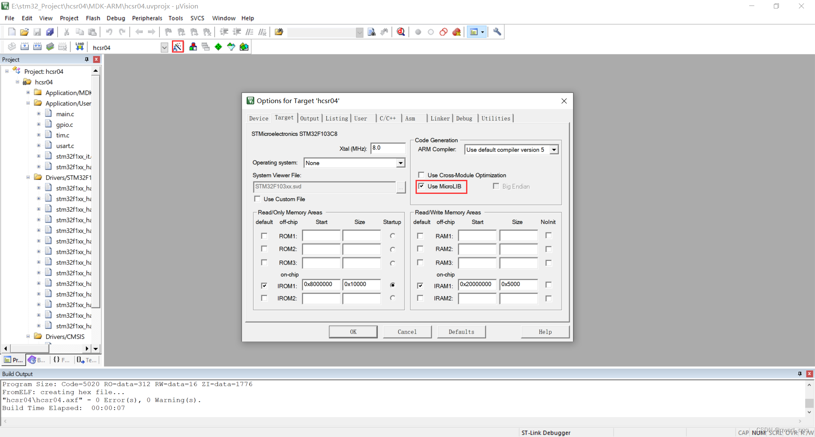The height and width of the screenshot is (437, 815).
Task: Click the dialog Help button
Action: tap(545, 332)
